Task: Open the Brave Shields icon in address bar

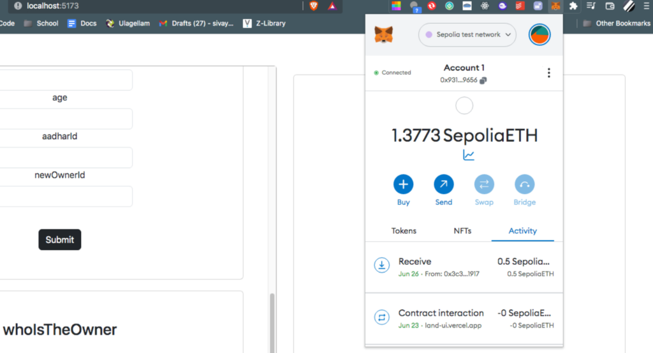Action: [314, 6]
